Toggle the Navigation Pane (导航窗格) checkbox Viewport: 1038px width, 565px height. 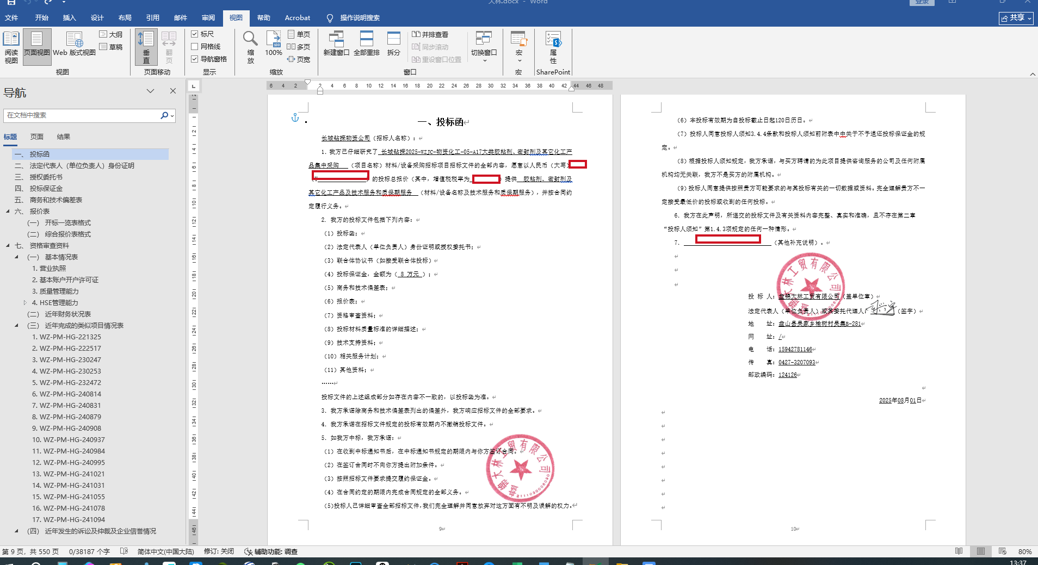(209, 59)
